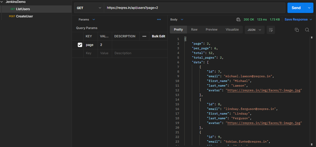Switch to the Visualize tab
Viewport: 316px width, 147px height.
point(232,30)
